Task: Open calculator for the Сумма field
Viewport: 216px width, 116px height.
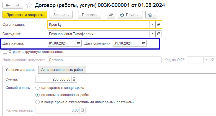Action: click(74, 79)
